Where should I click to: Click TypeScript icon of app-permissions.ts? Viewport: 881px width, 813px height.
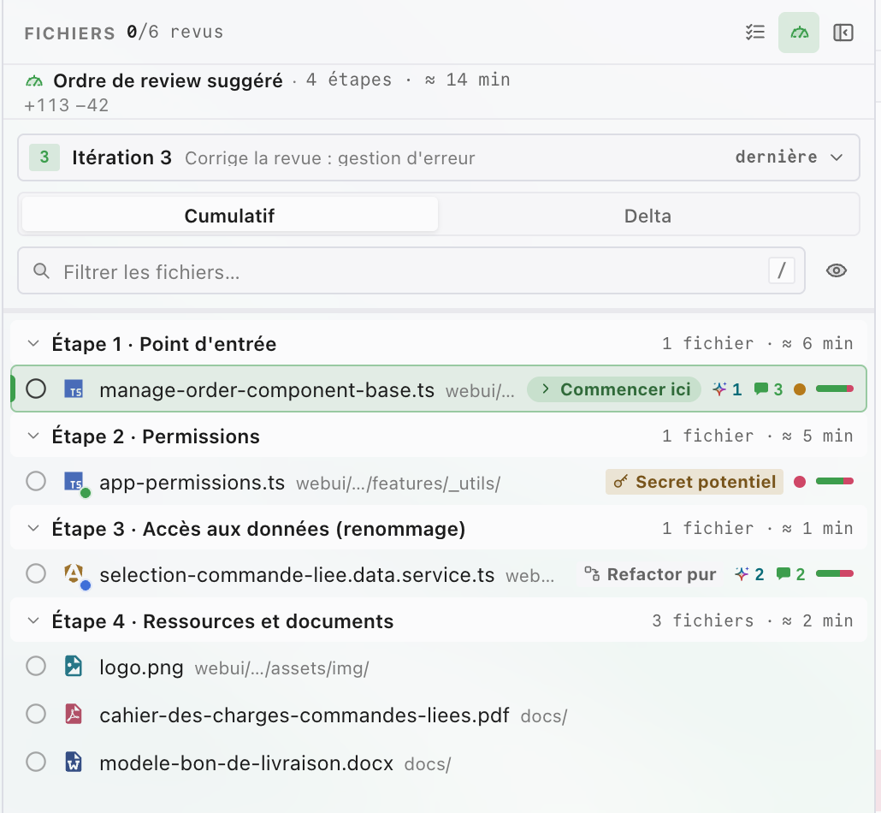[74, 482]
